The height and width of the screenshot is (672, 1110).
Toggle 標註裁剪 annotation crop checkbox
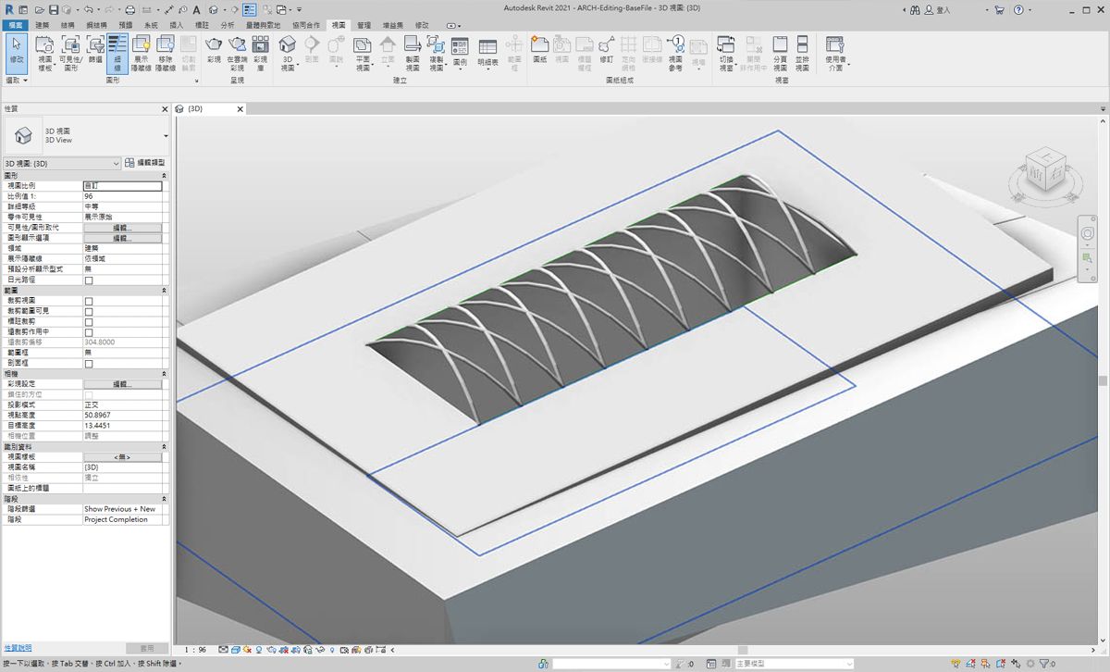(89, 322)
